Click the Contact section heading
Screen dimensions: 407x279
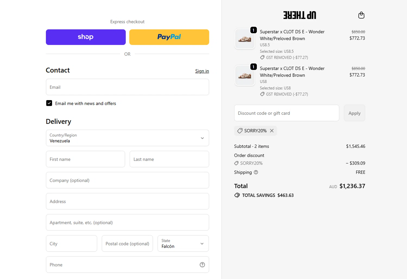pyautogui.click(x=58, y=70)
